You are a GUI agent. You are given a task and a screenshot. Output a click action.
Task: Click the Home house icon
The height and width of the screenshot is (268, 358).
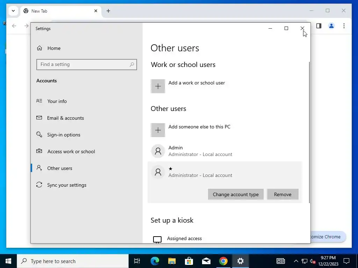(x=40, y=48)
